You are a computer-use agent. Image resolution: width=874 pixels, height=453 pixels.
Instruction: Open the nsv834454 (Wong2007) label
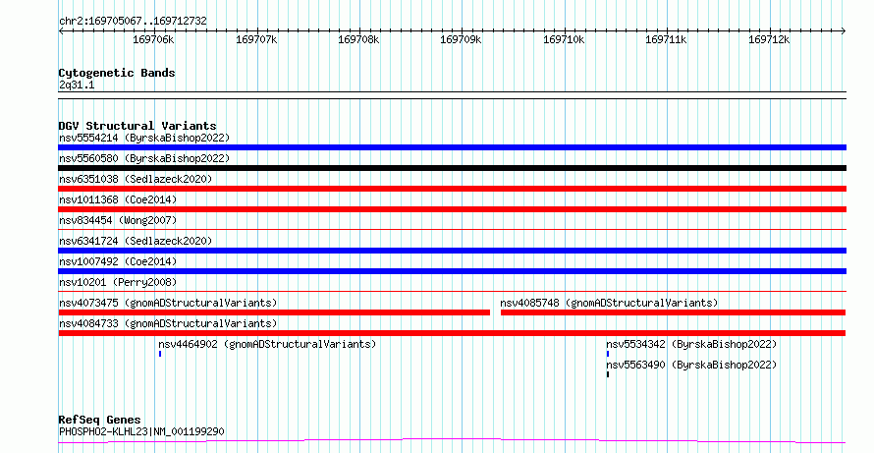(118, 220)
